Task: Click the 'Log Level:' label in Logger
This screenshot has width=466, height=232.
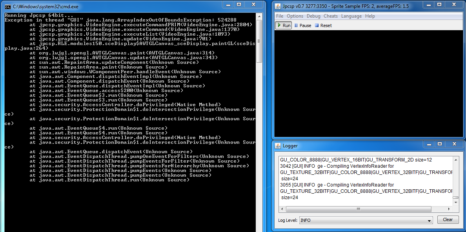Action: tap(288, 220)
